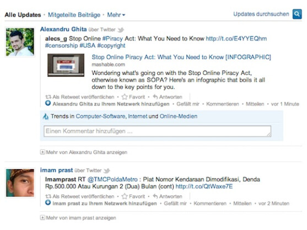Click imam prast zu Ihrem Netzwerk hinzufügen
The image size is (307, 230).
pyautogui.click(x=105, y=204)
